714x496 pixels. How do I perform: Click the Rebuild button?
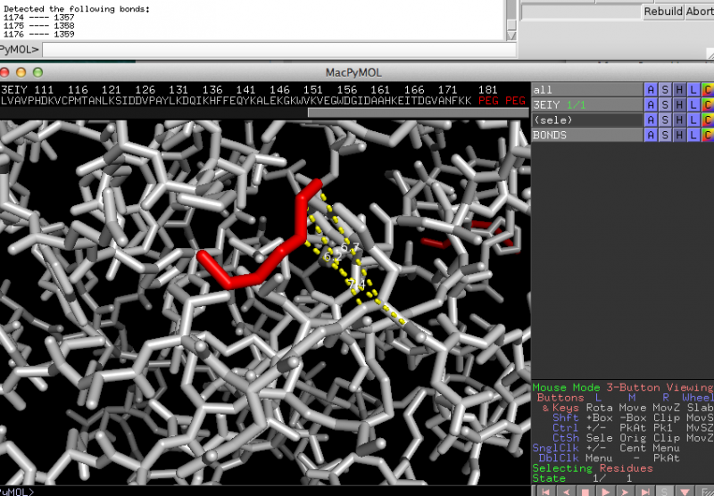click(x=663, y=12)
